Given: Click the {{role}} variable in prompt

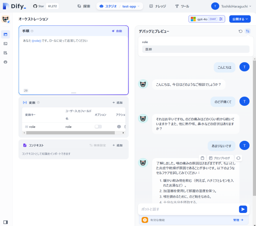Looking at the screenshot, I should point(36,41).
